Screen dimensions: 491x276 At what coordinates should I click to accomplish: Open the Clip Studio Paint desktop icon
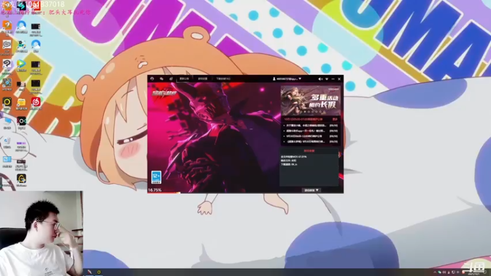coord(7,65)
